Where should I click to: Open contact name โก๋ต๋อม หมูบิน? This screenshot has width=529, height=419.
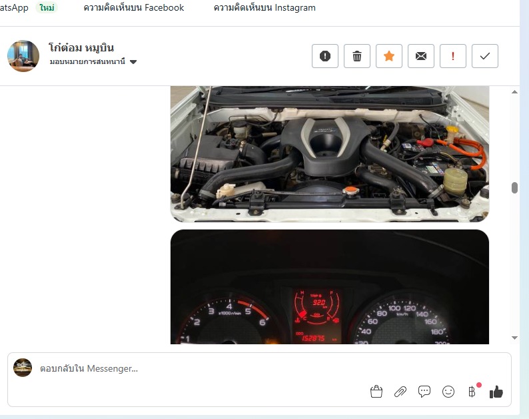(x=81, y=47)
